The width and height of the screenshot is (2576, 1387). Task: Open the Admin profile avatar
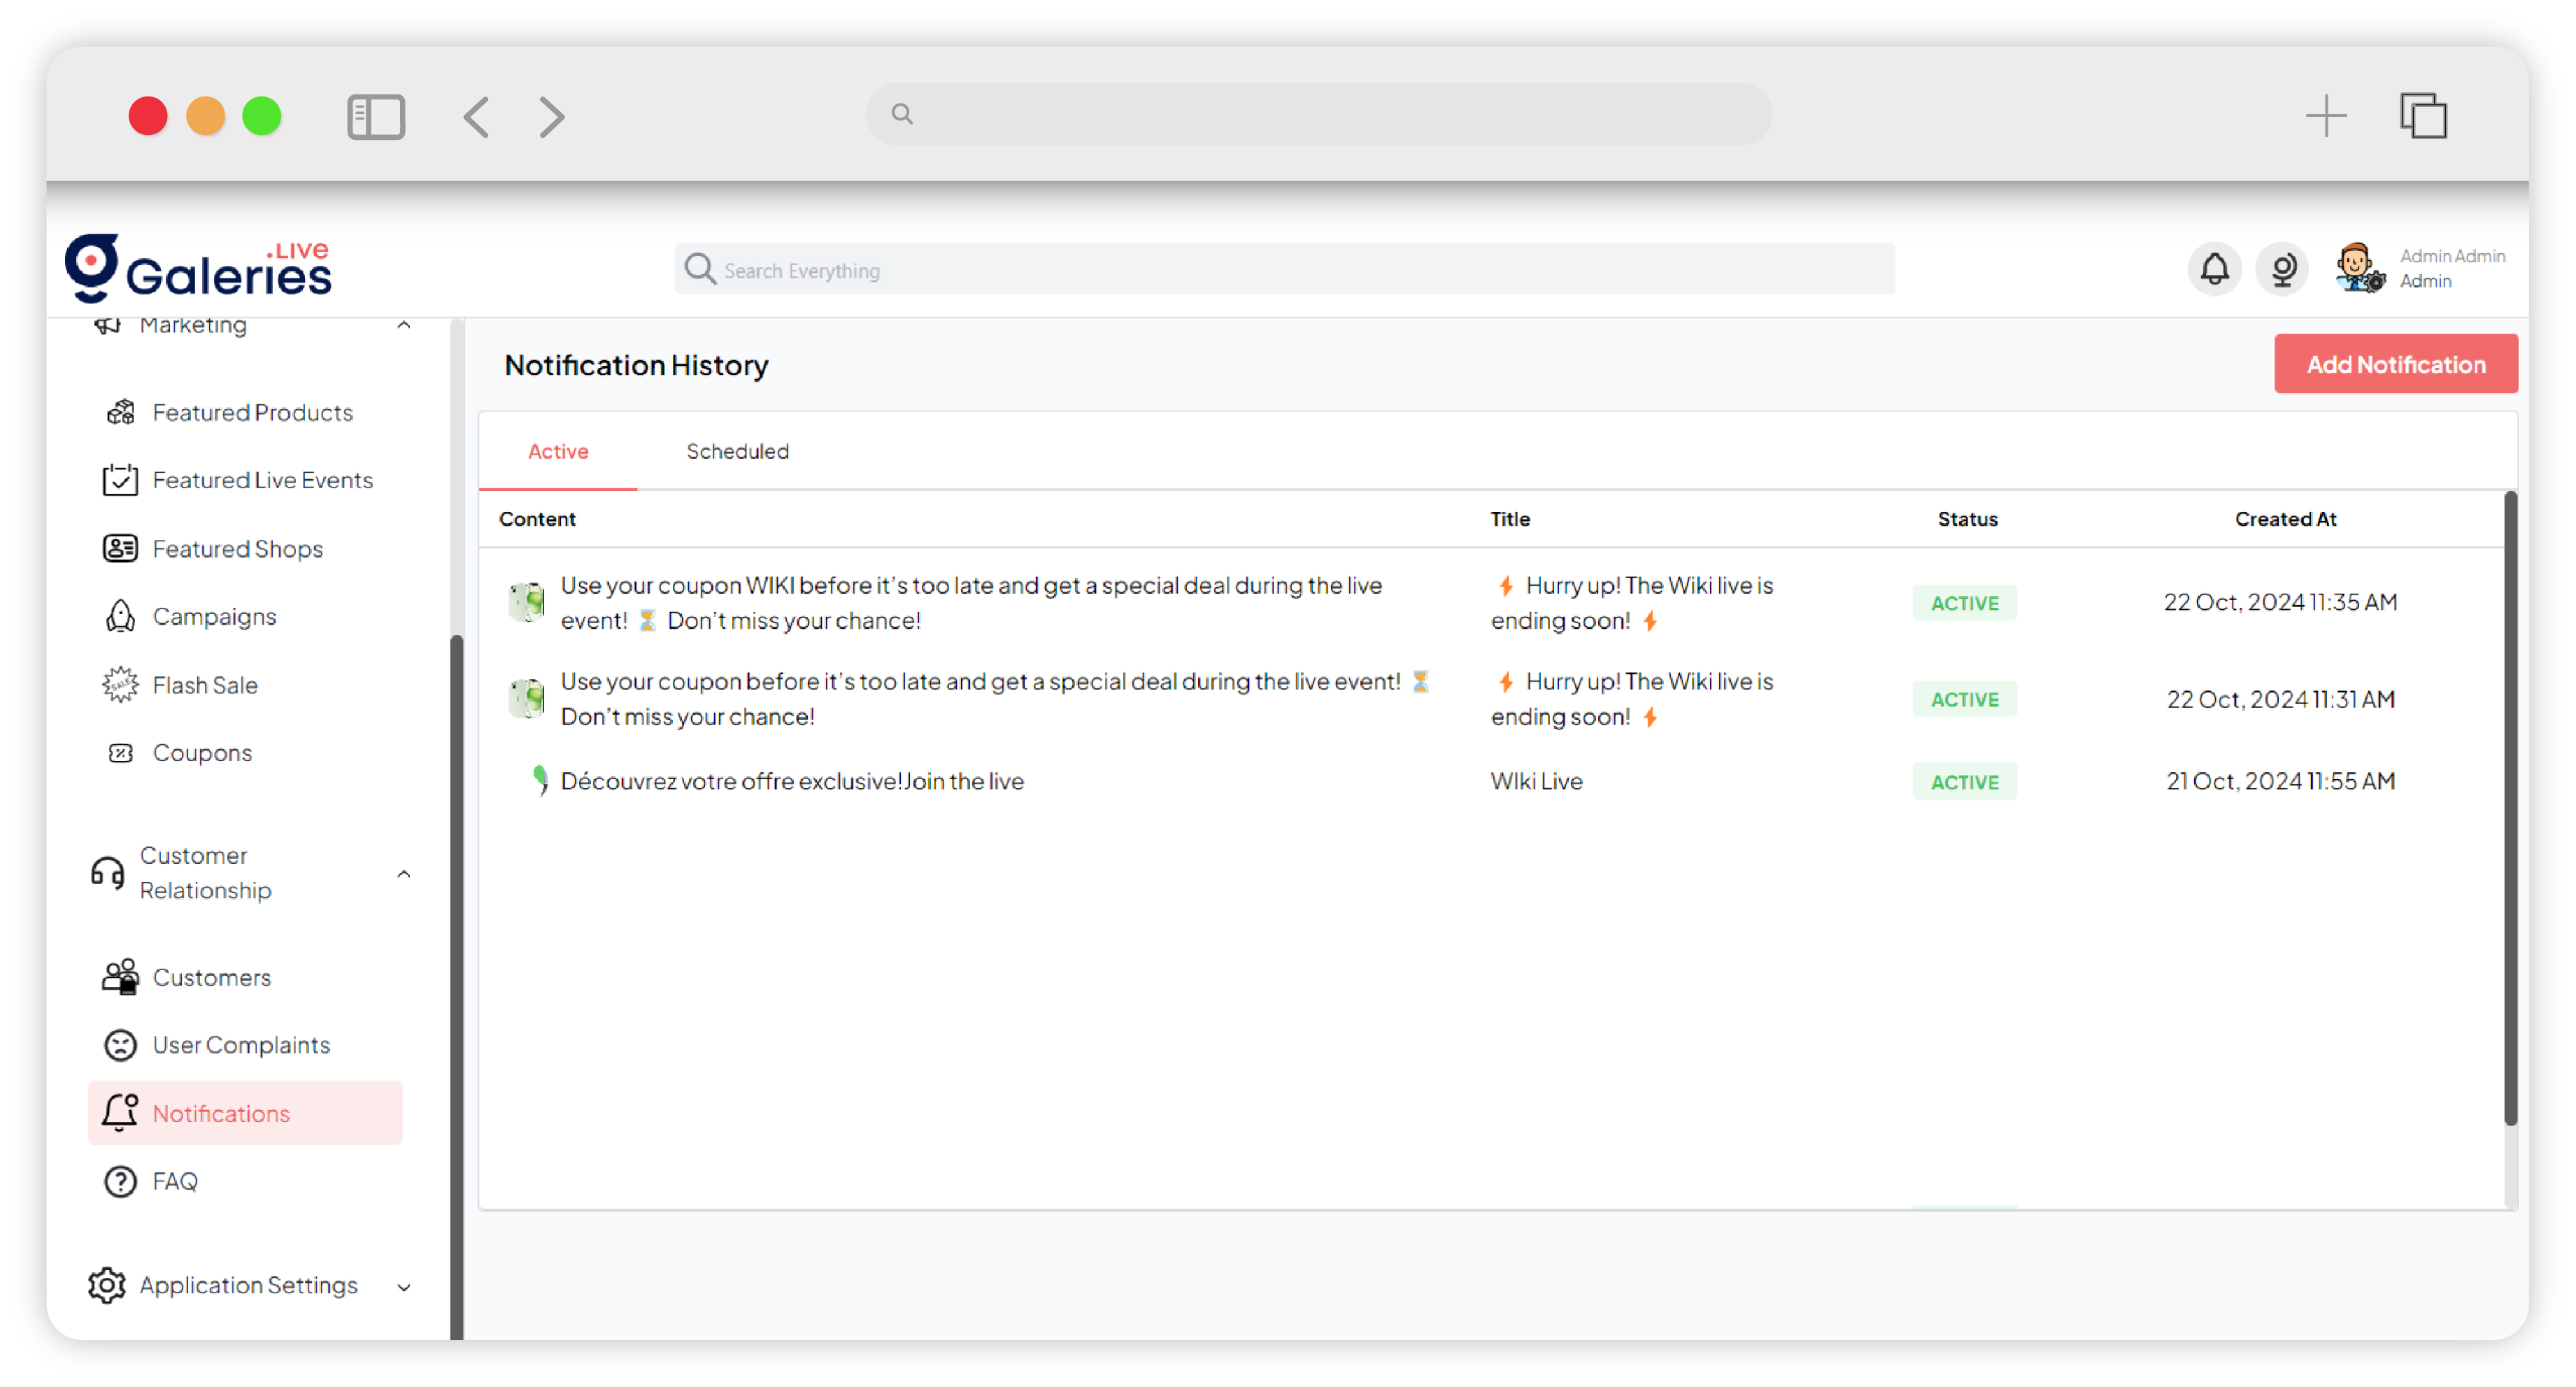pyautogui.click(x=2359, y=269)
